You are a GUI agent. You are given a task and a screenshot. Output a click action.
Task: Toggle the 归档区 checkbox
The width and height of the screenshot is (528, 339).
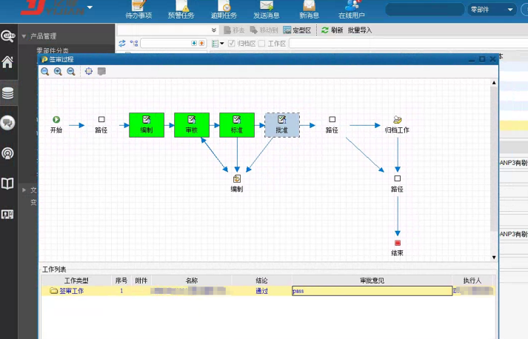(231, 44)
